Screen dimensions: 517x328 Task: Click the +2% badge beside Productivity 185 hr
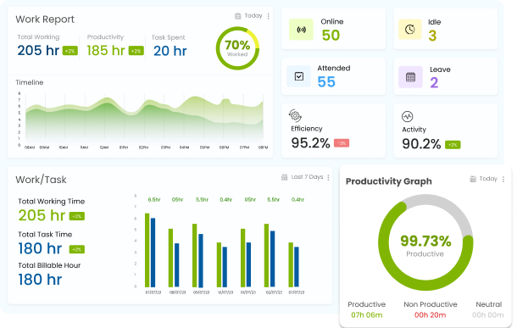(x=136, y=51)
